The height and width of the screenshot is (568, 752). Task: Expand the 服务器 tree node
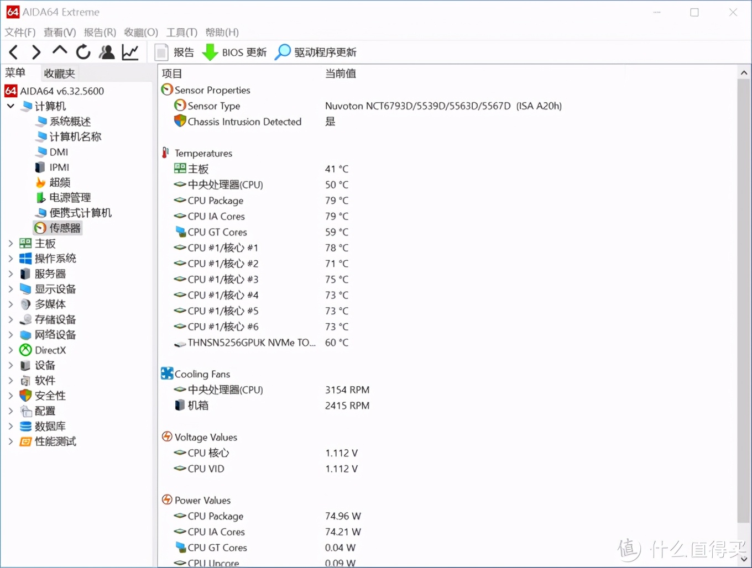11,274
